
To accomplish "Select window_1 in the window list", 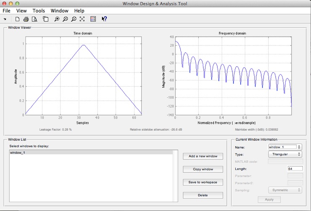I will pyautogui.click(x=91, y=153).
